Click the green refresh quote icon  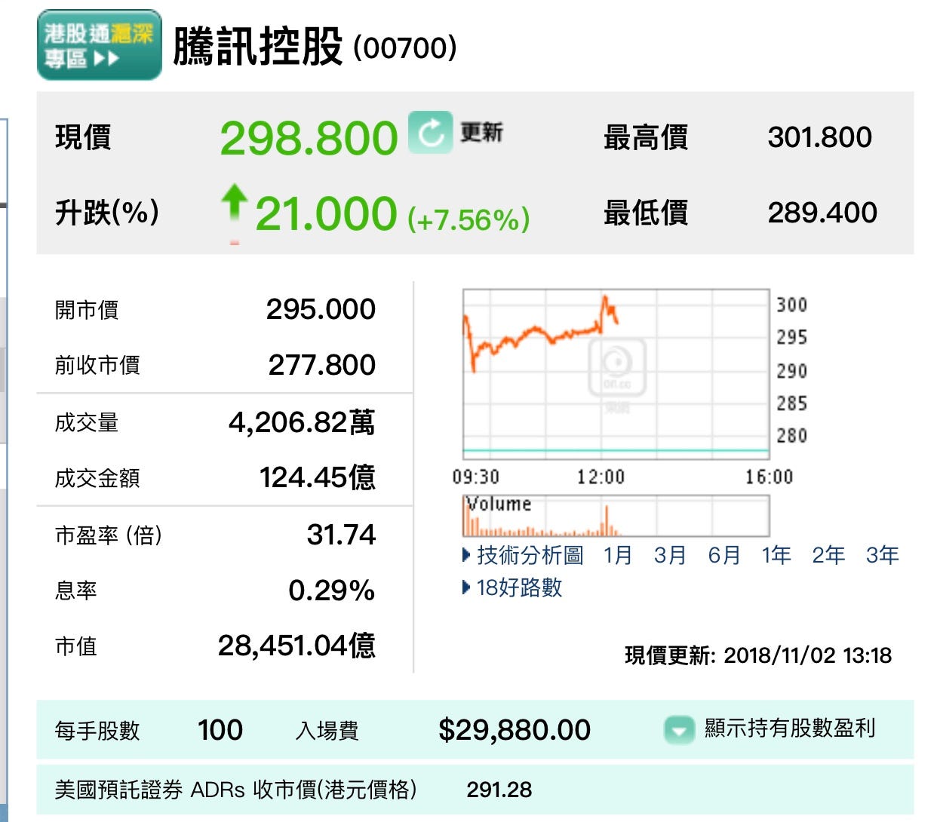430,133
